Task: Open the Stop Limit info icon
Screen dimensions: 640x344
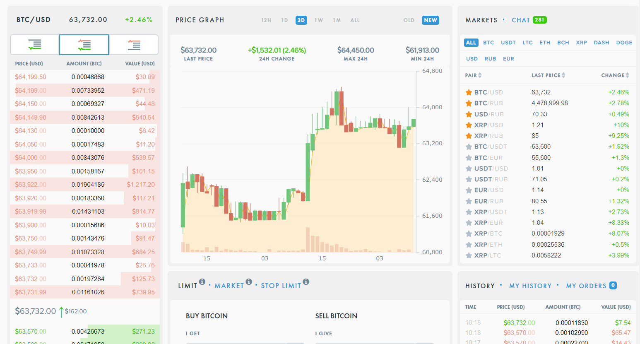Action: point(306,282)
